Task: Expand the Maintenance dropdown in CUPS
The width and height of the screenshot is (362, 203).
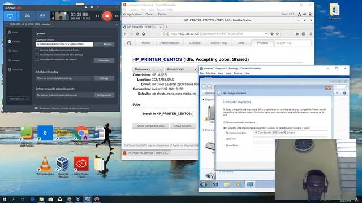Action: tap(148, 69)
